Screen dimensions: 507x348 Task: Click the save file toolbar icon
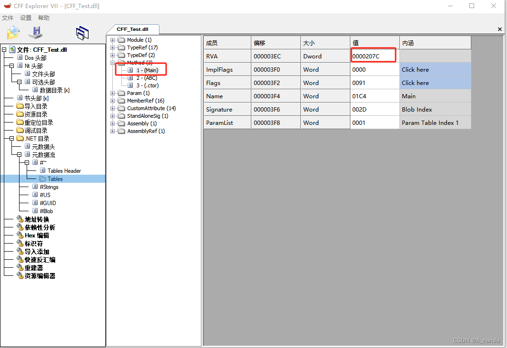click(x=35, y=32)
